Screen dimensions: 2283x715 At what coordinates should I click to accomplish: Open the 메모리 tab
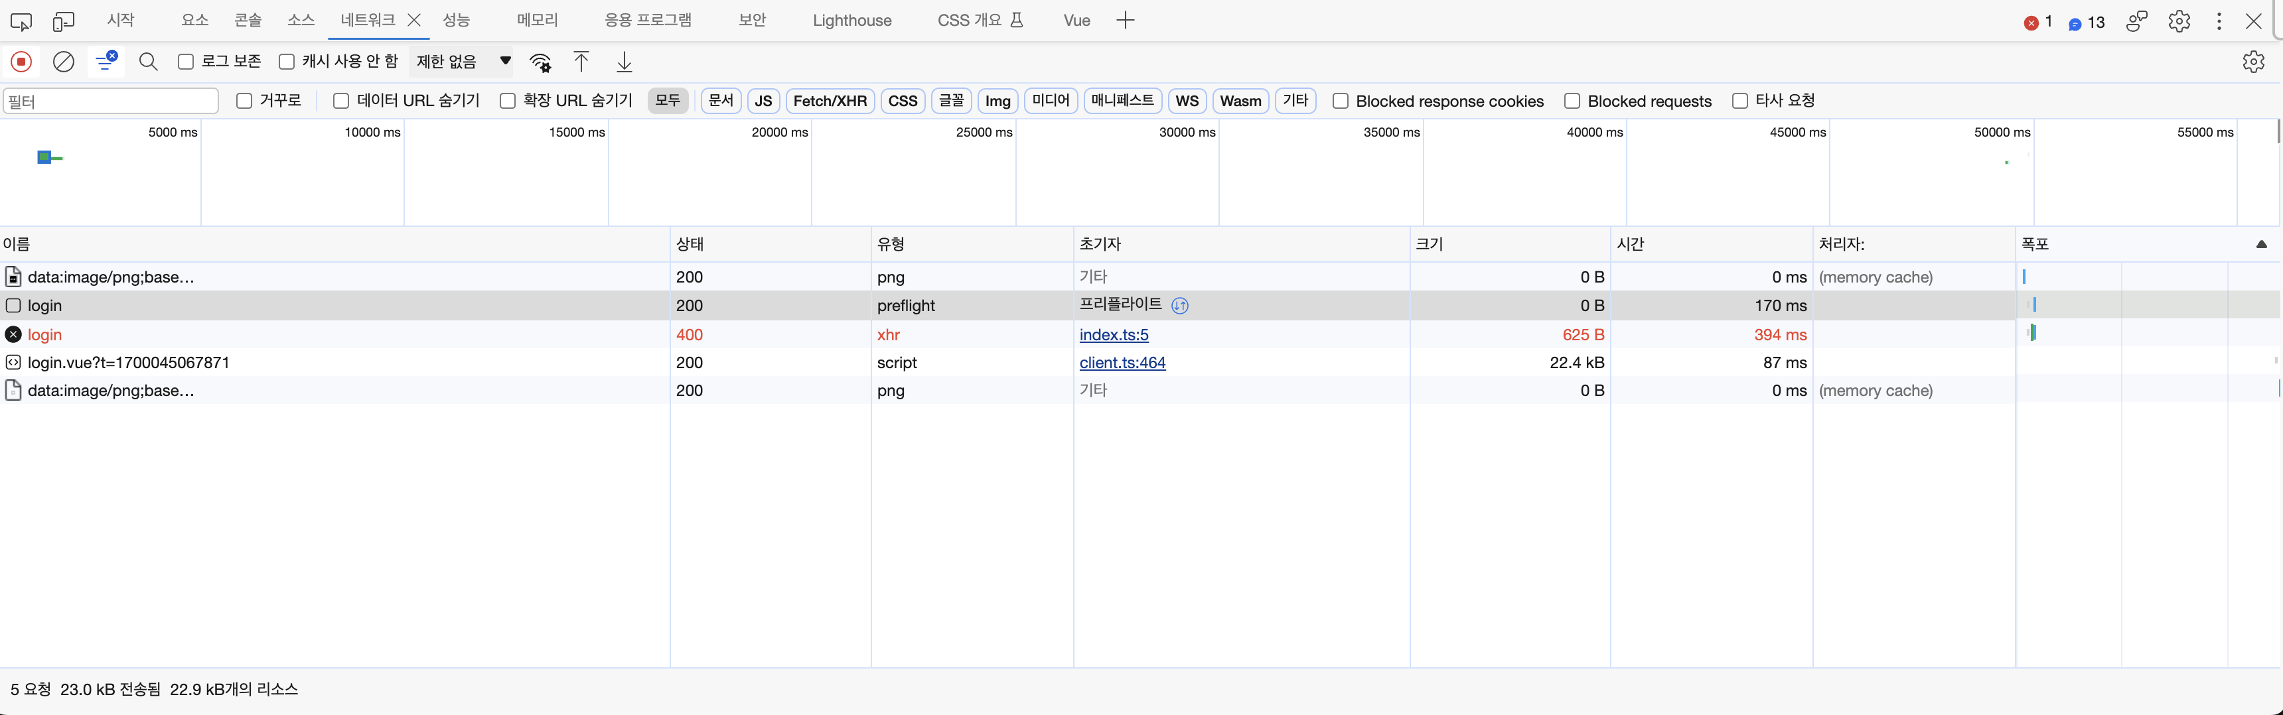click(x=538, y=21)
